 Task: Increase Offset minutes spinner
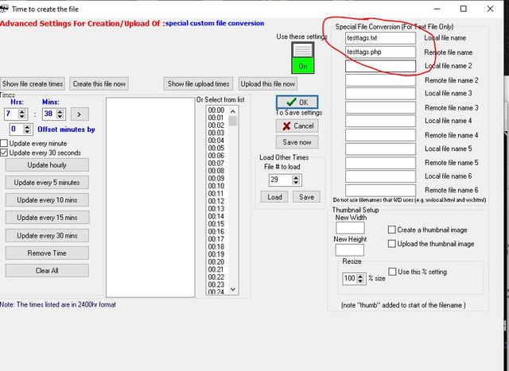27,127
